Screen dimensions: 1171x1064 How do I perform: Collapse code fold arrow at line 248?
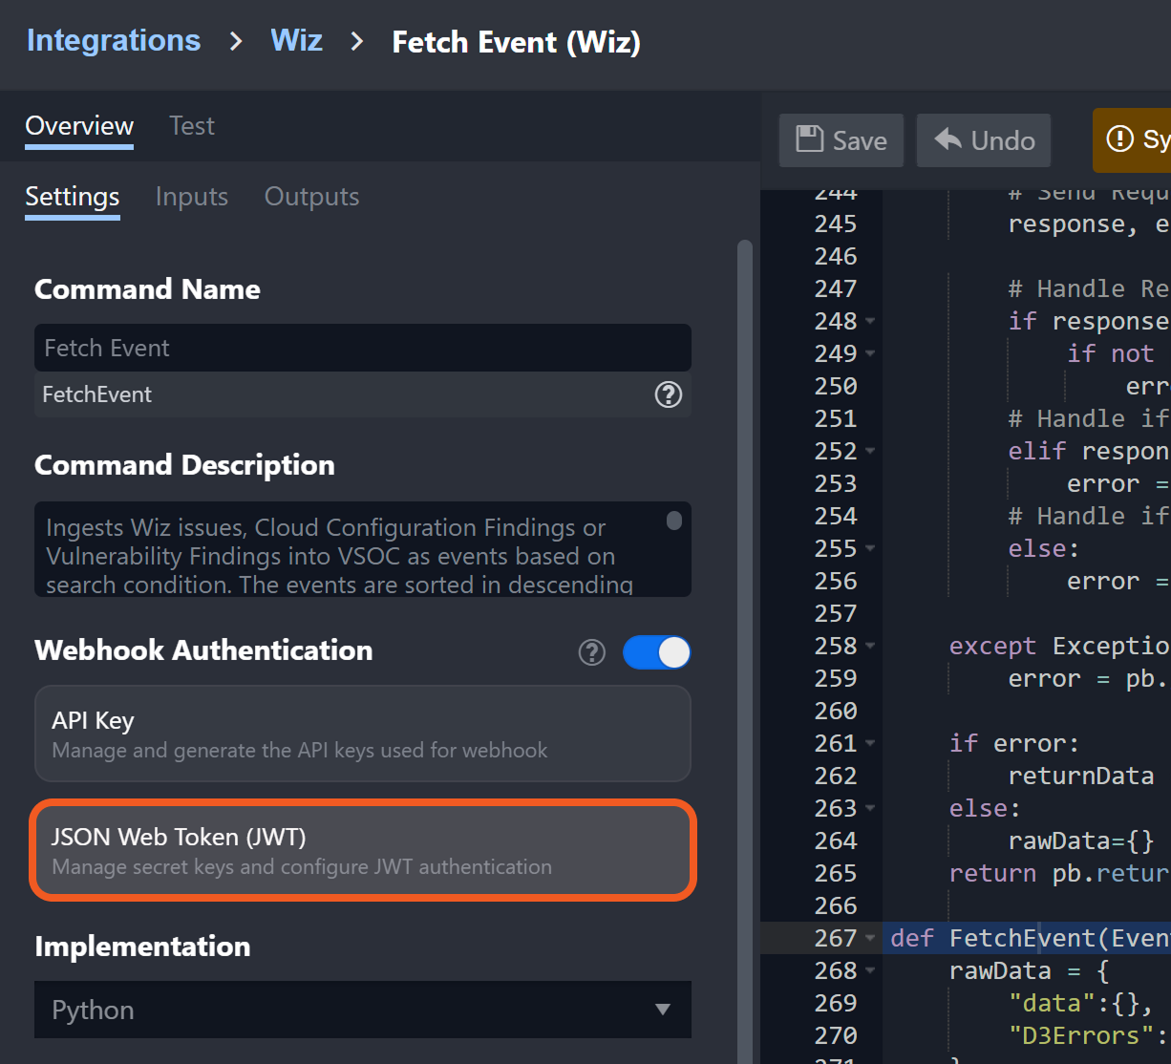(870, 322)
